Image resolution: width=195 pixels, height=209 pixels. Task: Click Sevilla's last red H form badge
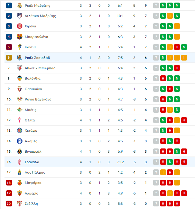tap(177, 204)
